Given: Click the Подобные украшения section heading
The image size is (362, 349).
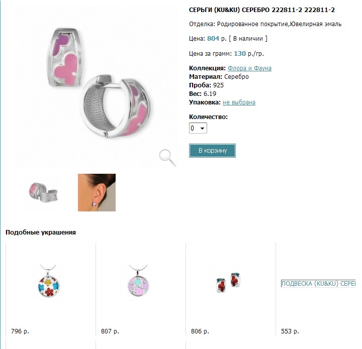Looking at the screenshot, I should pos(41,232).
